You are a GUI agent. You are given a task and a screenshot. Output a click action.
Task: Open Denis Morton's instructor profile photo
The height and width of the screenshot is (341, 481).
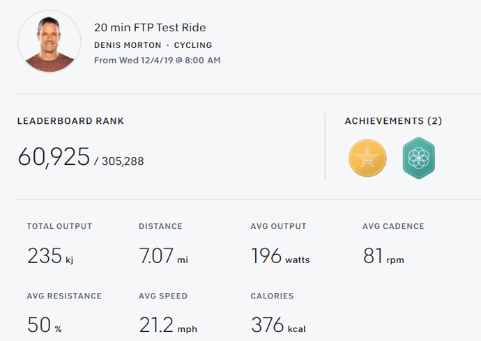(x=49, y=41)
